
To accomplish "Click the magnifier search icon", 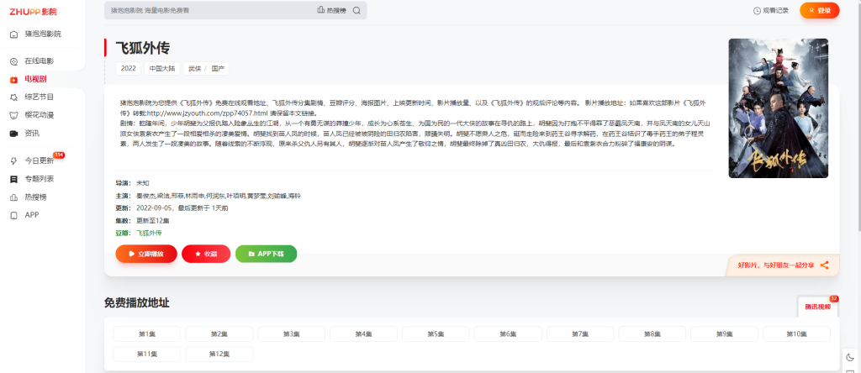I will [357, 10].
